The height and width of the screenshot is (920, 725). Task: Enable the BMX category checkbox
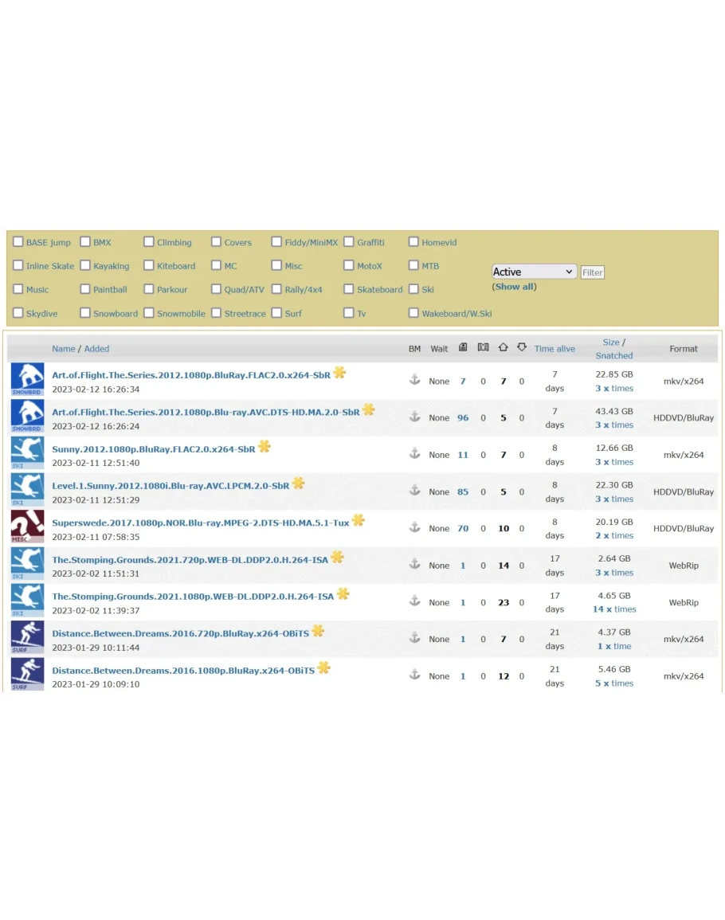click(x=85, y=241)
